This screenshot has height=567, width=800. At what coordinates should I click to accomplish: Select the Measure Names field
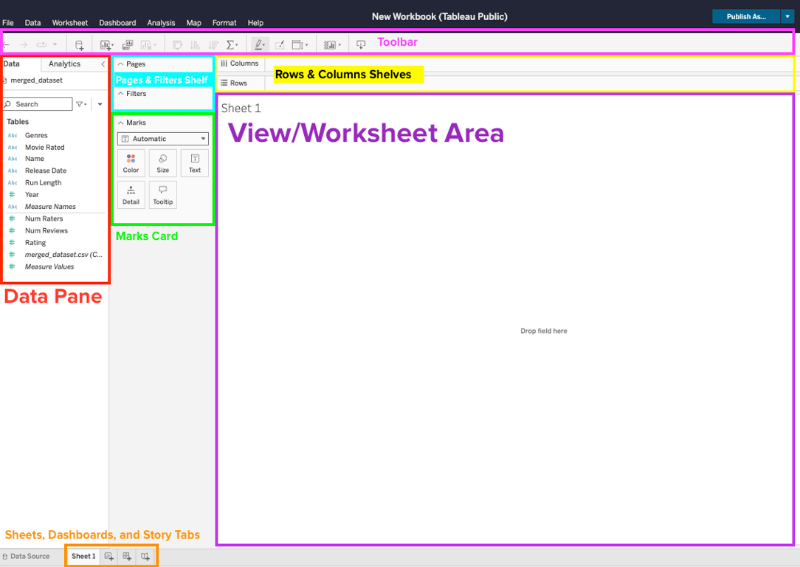click(50, 207)
